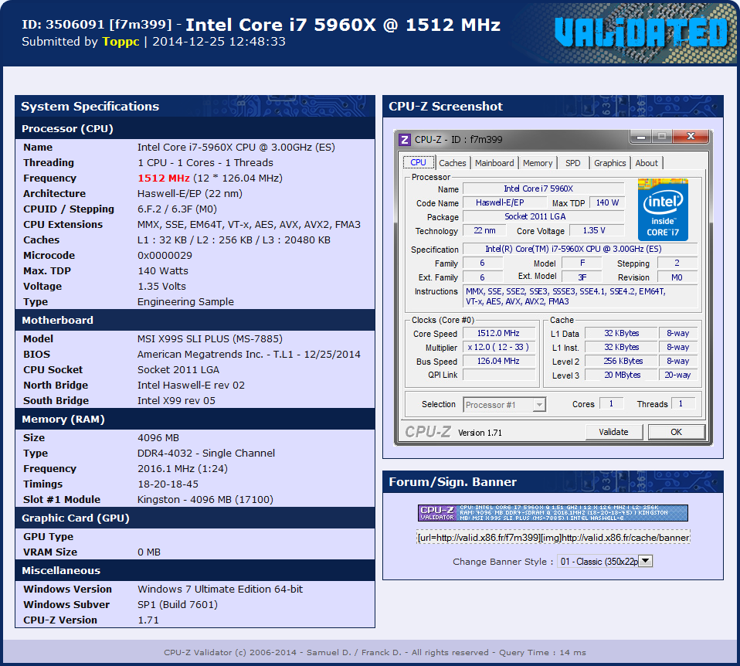Click the 'ID: 3506091 [f7m399]' title text

[x=97, y=25]
